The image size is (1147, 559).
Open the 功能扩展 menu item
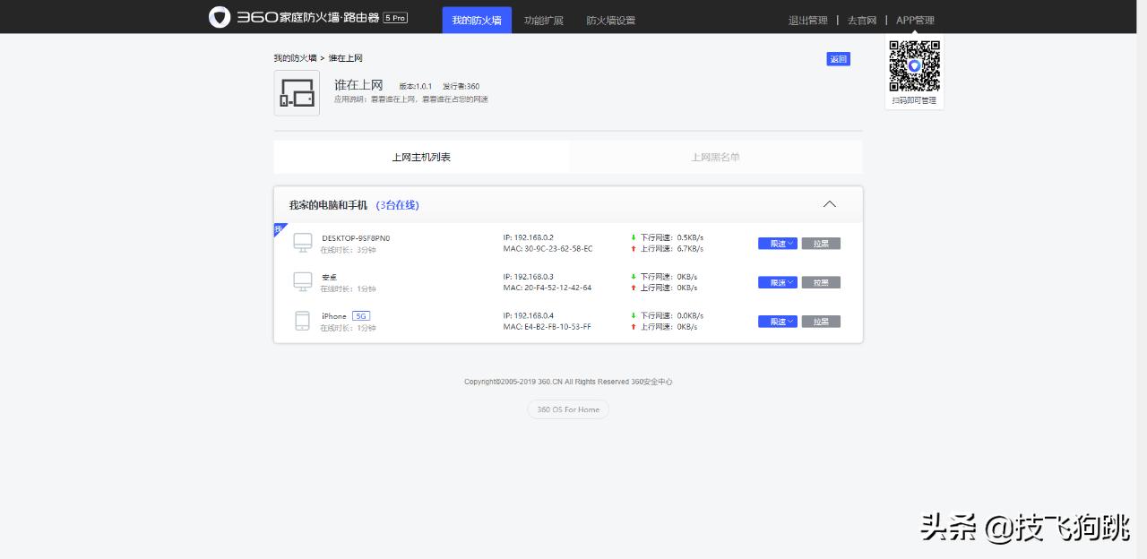pos(543,19)
